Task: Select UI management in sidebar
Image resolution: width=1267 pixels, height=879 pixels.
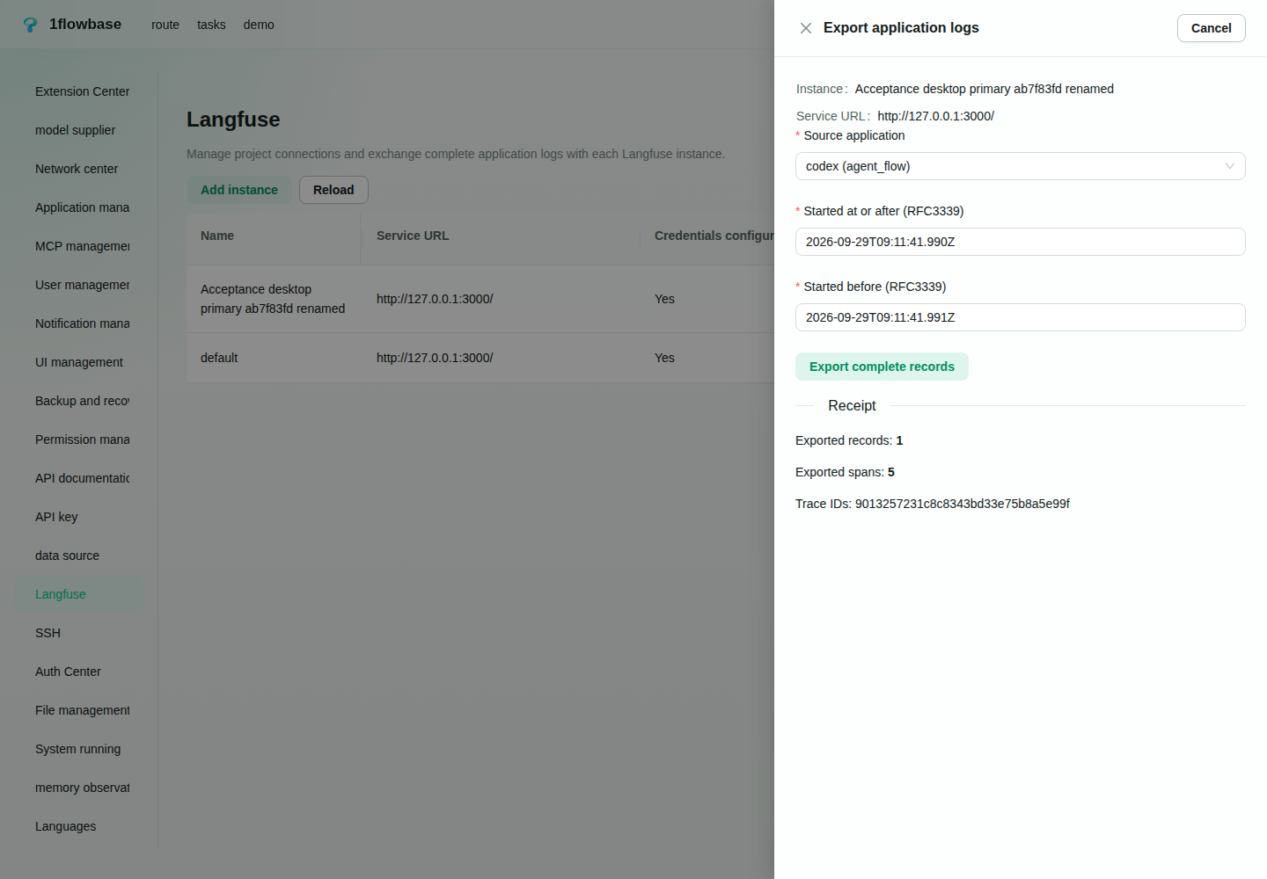Action: (x=79, y=362)
